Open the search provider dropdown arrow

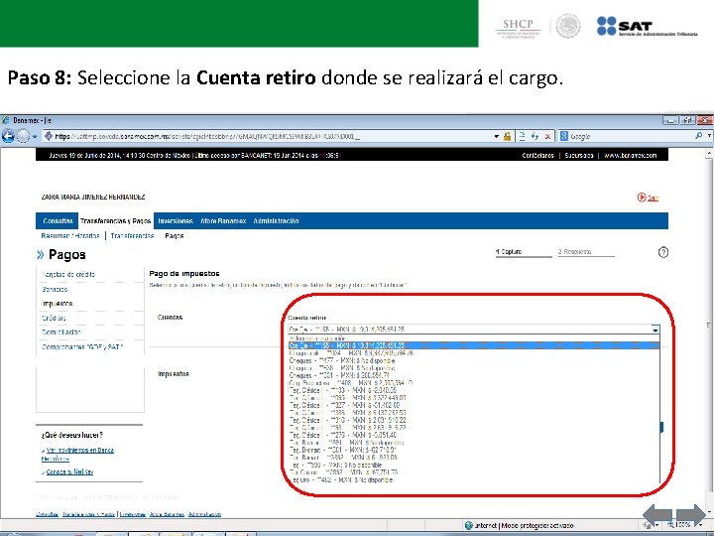[x=709, y=136]
